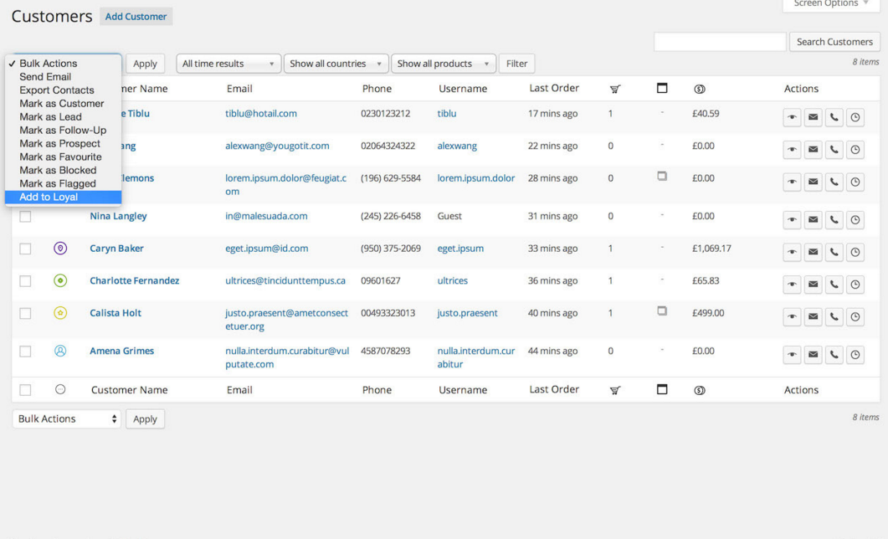888x539 pixels.
Task: Select "Export Contacts" in the open menu
Action: [x=57, y=90]
